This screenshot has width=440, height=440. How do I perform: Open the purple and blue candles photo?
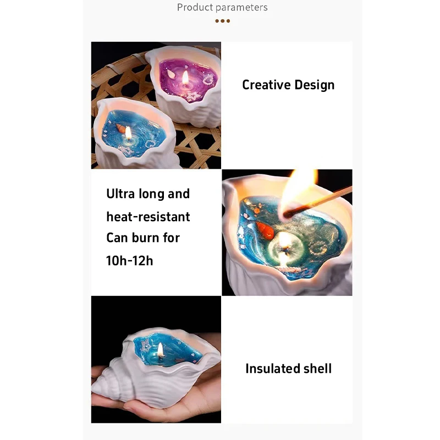coord(156,105)
